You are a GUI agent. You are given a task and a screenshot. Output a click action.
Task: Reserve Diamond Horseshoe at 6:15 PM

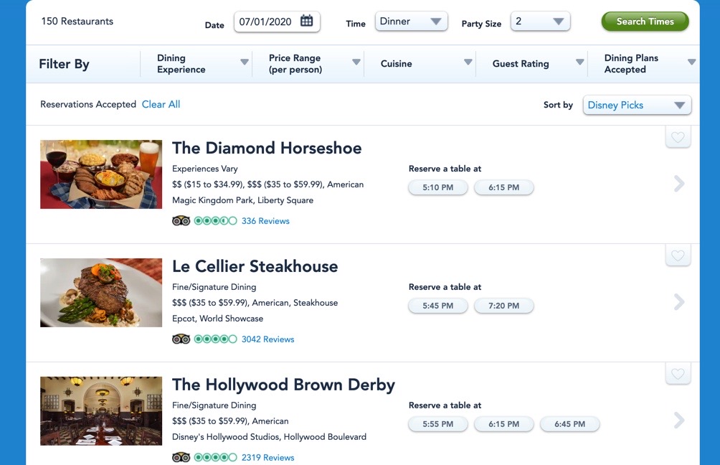(503, 187)
